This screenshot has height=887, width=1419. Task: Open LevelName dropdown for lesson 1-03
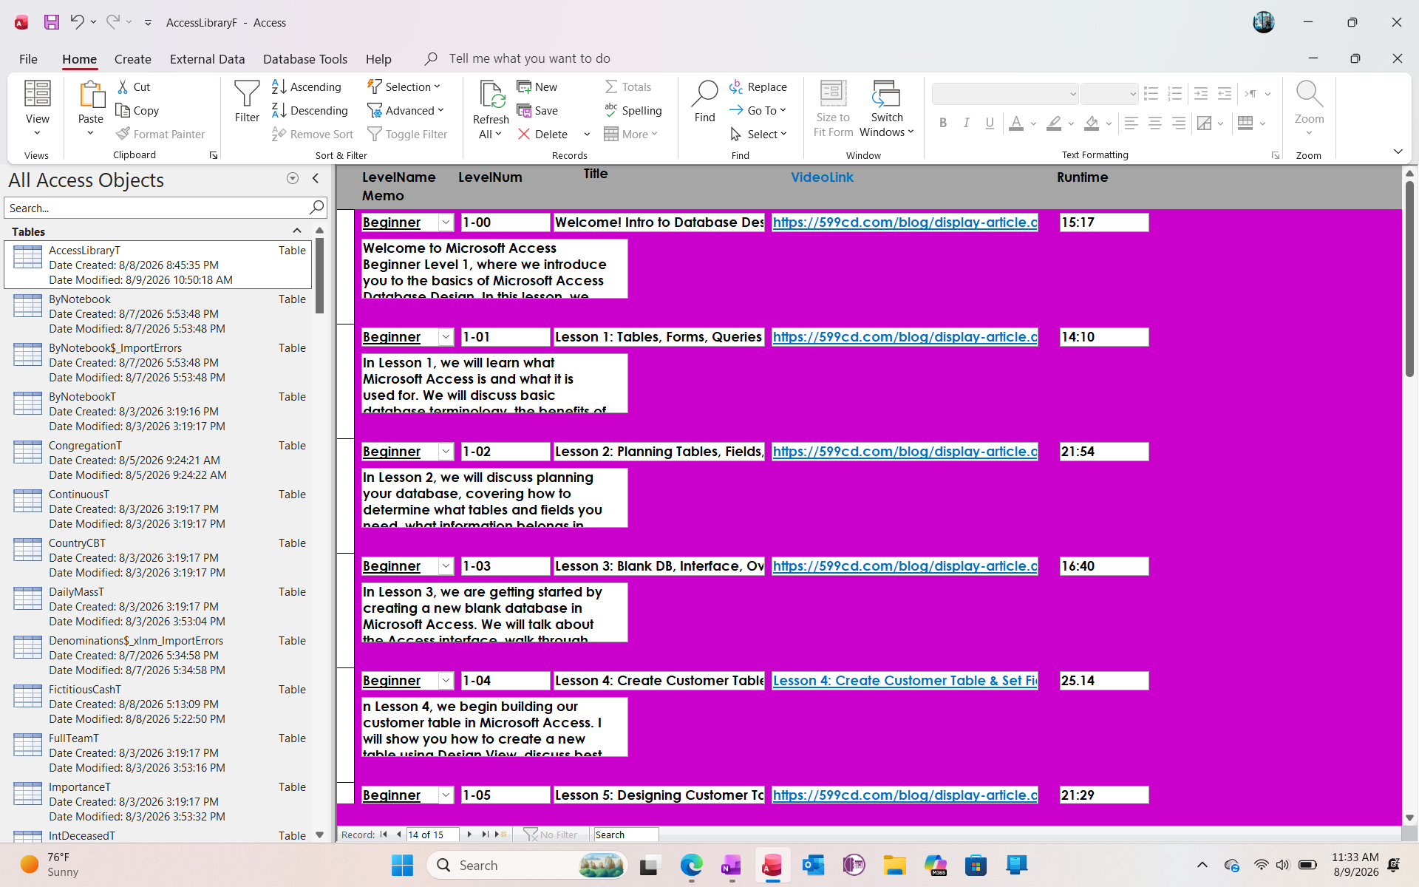point(446,566)
